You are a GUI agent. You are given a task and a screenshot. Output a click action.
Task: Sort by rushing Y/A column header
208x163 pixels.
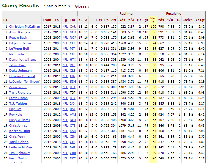tap(131, 20)
